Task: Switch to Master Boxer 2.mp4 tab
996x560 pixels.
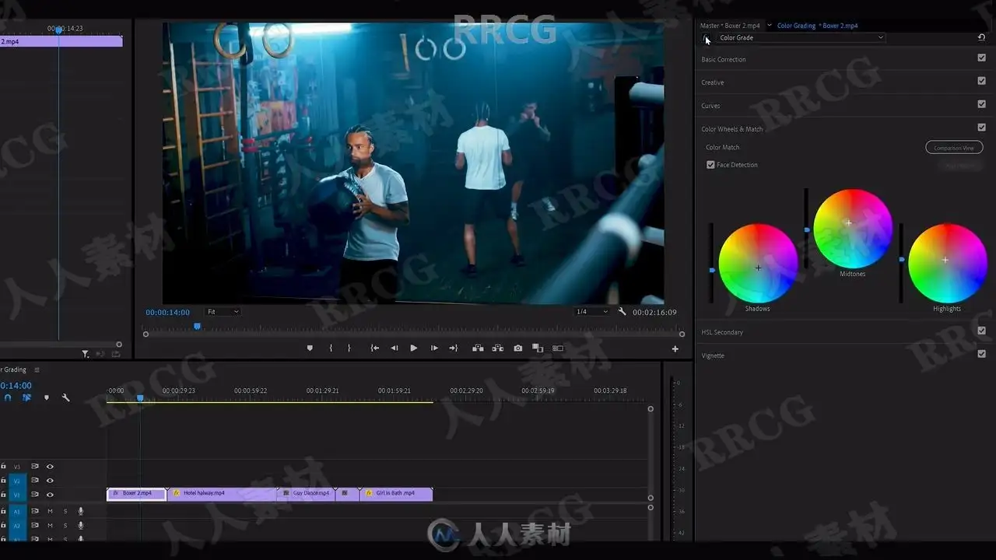Action: click(x=730, y=26)
